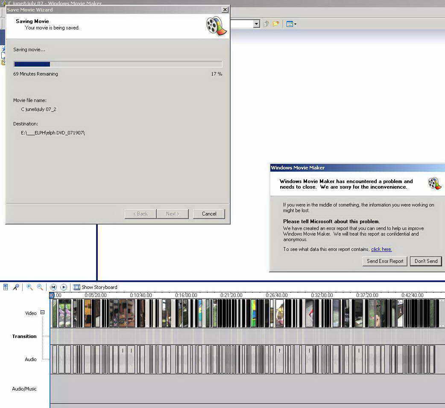Click timeline ruler at 0:26:40.00
Screen dimensions: 445x408
(x=277, y=295)
